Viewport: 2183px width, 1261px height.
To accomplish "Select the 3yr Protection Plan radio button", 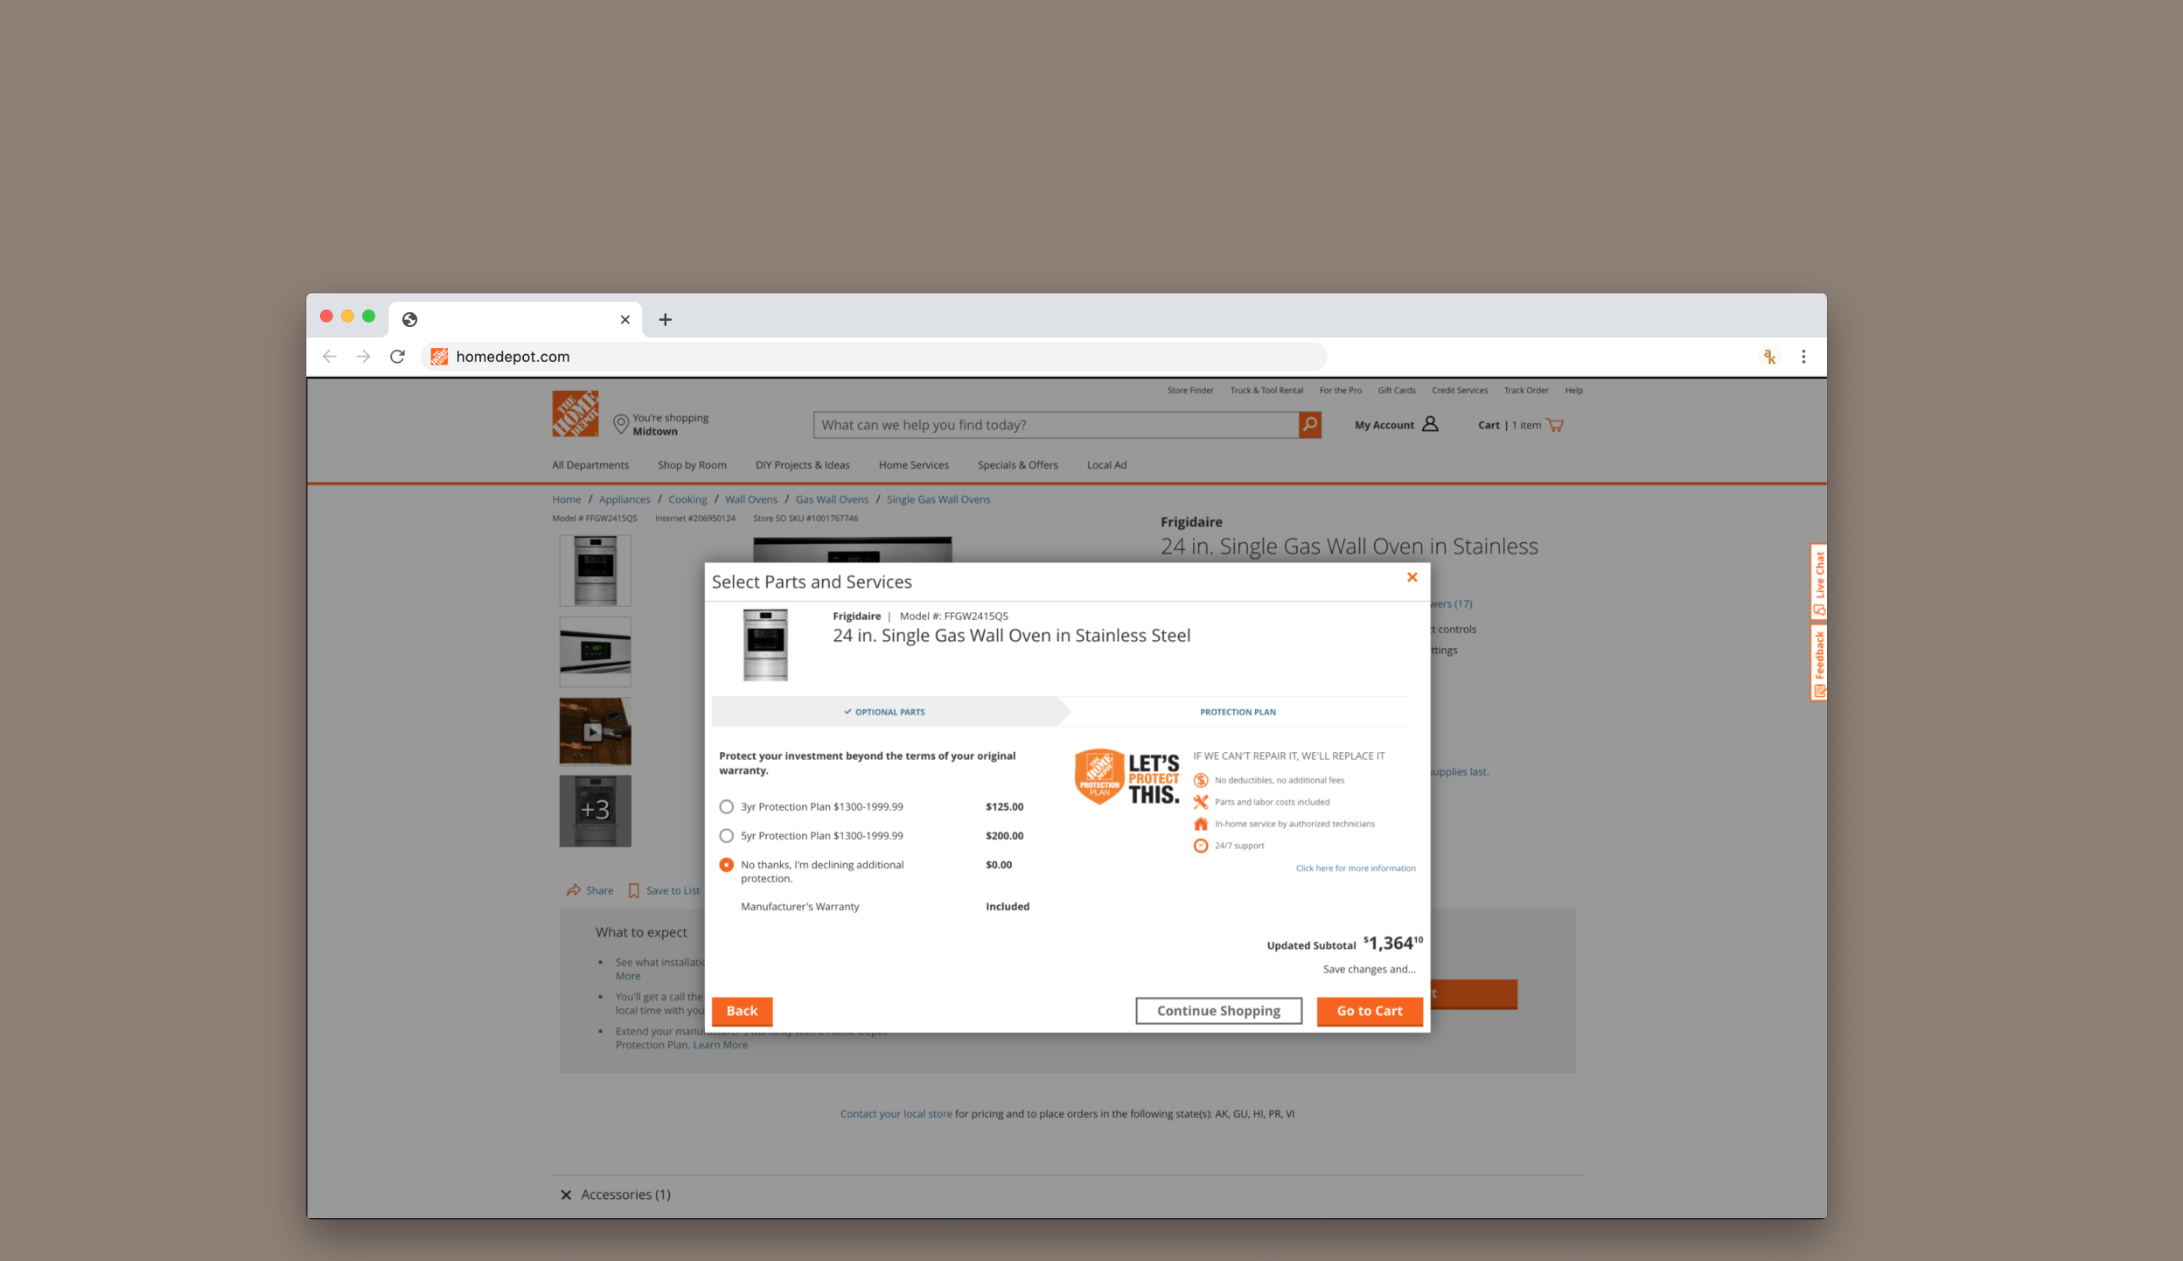I will click(x=726, y=806).
